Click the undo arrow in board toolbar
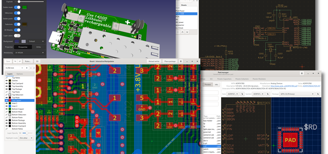This screenshot has height=154, width=328. (x=15, y=61)
